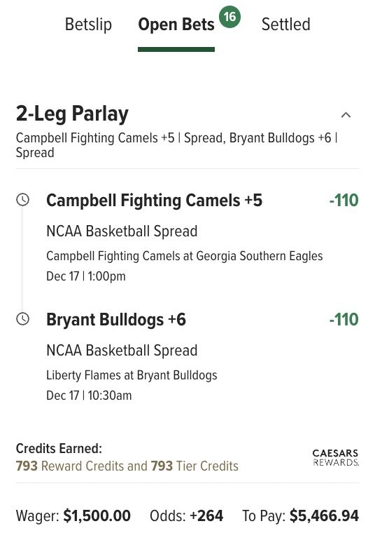The image size is (375, 533).
Task: Click the Caesars Rewards logo
Action: click(x=335, y=457)
